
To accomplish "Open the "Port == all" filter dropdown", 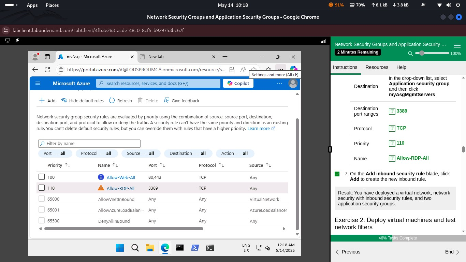I will tap(55, 153).
